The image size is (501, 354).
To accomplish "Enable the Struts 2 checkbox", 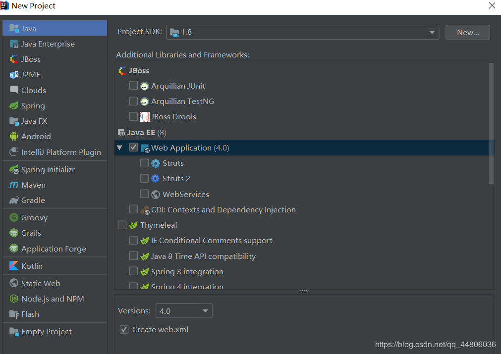I will coord(144,178).
